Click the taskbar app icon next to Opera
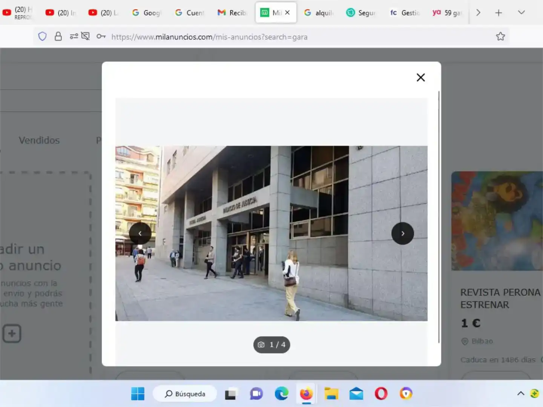 [406, 394]
